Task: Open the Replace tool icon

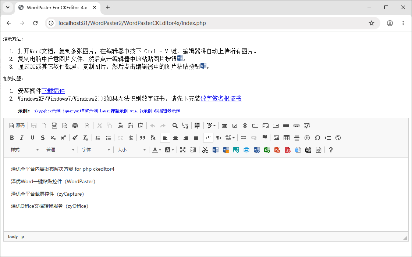Action: [185, 126]
